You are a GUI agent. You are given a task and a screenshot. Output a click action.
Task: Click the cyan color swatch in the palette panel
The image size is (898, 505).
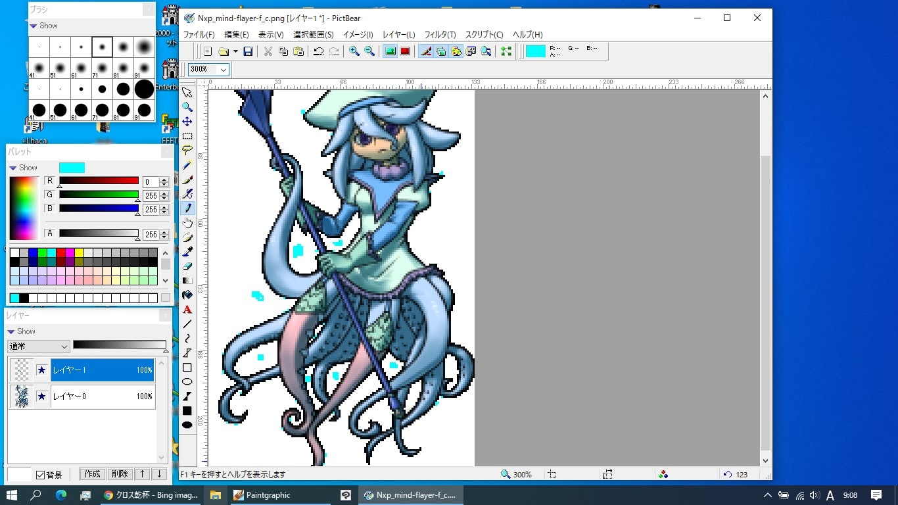click(x=72, y=168)
